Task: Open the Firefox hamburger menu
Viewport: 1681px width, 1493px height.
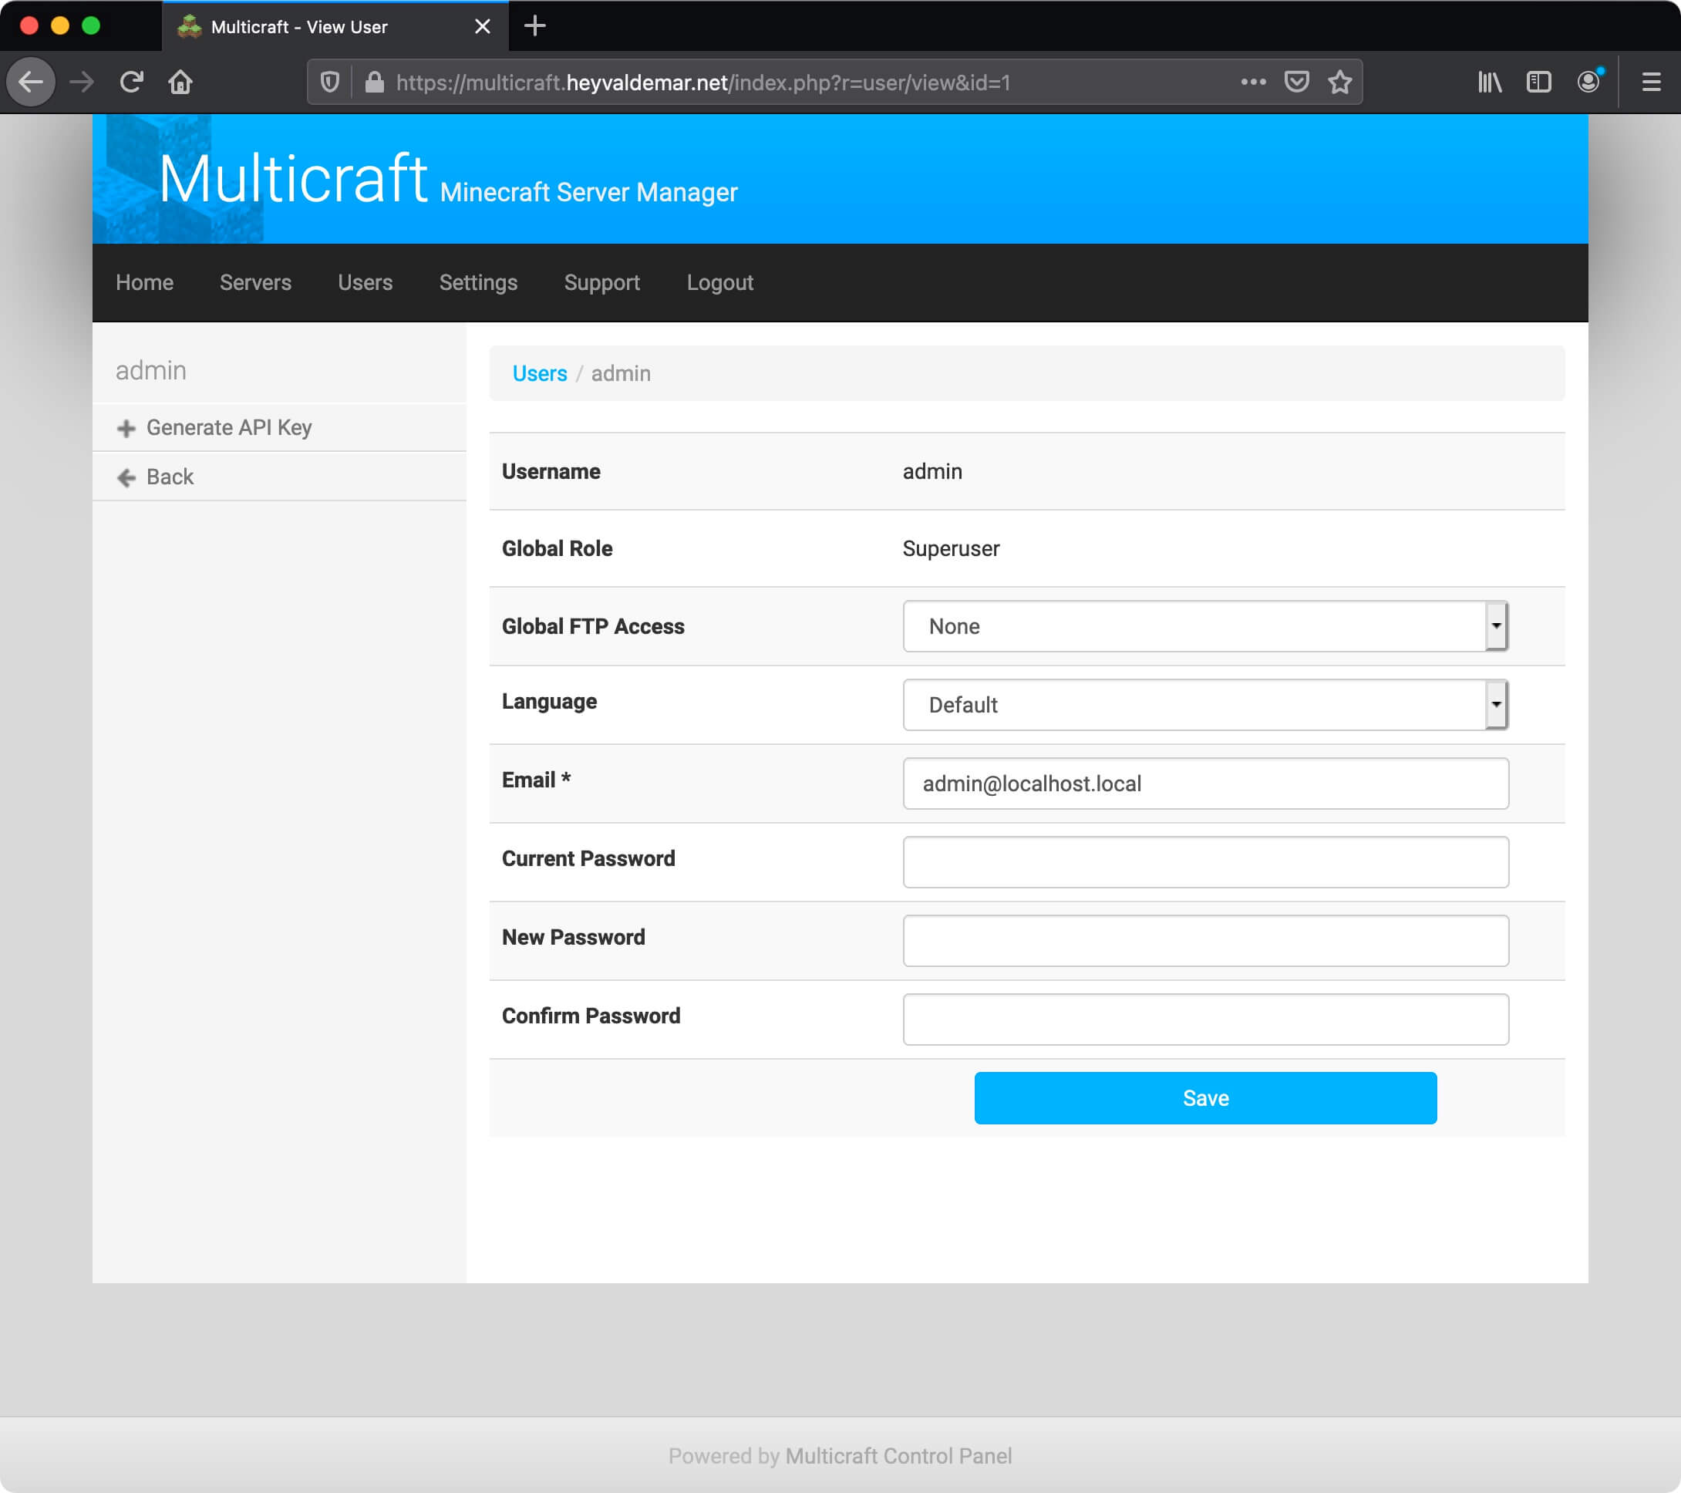Action: point(1651,82)
